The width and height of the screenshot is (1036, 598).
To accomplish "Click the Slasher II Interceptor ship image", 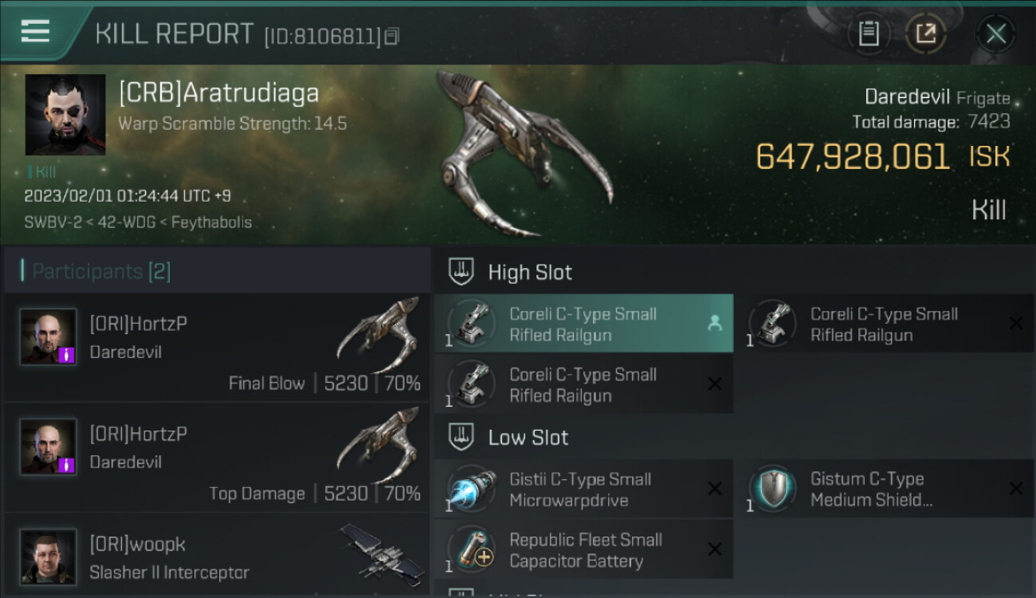I will tap(381, 550).
